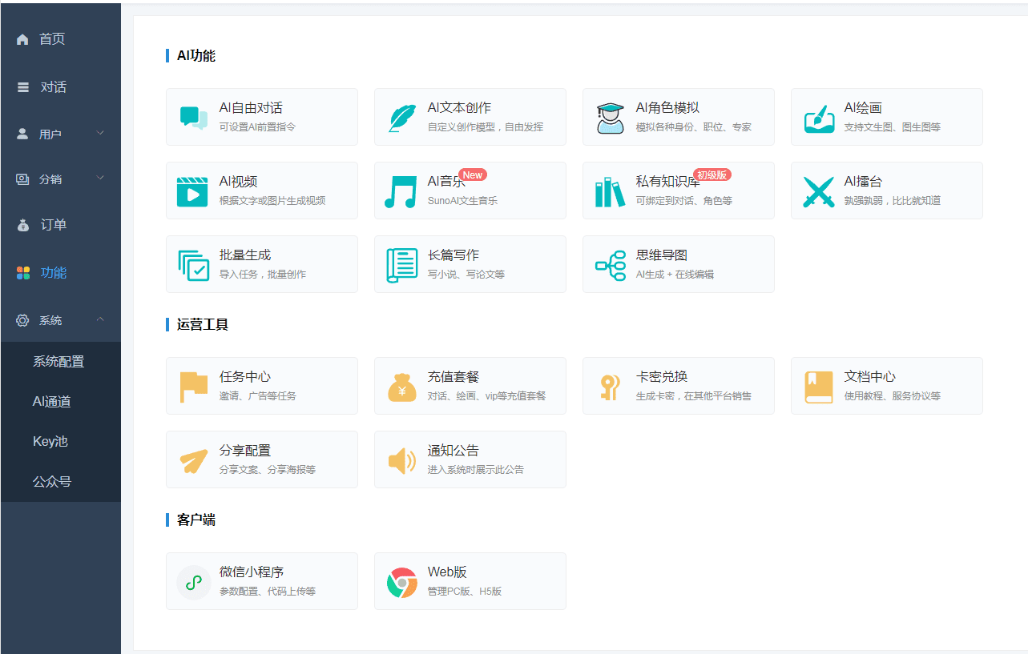Screen dimensions: 1028x654
Task: Click the 订单 money bag icon in the sidebar
Action: 23,225
